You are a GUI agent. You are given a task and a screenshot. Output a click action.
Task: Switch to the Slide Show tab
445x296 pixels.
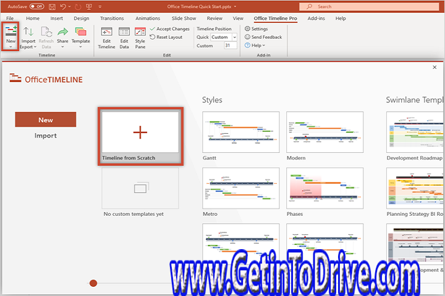pos(184,18)
